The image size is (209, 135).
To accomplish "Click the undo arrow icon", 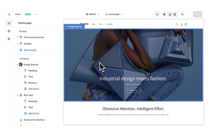I will click(x=182, y=14).
